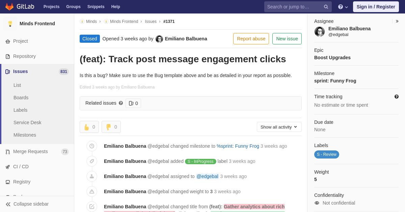405x212 pixels.
Task: Click the GitLab fox logo
Action: [x=9, y=7]
